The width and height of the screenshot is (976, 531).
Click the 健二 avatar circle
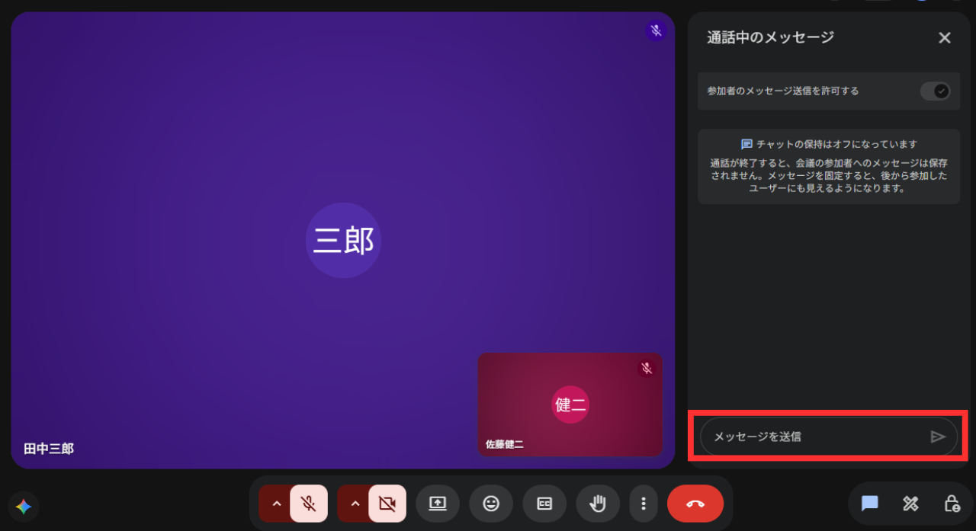tap(570, 405)
